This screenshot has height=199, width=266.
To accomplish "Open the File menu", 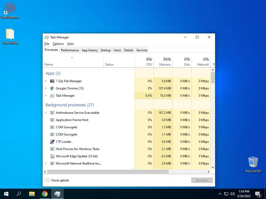I will point(47,44).
